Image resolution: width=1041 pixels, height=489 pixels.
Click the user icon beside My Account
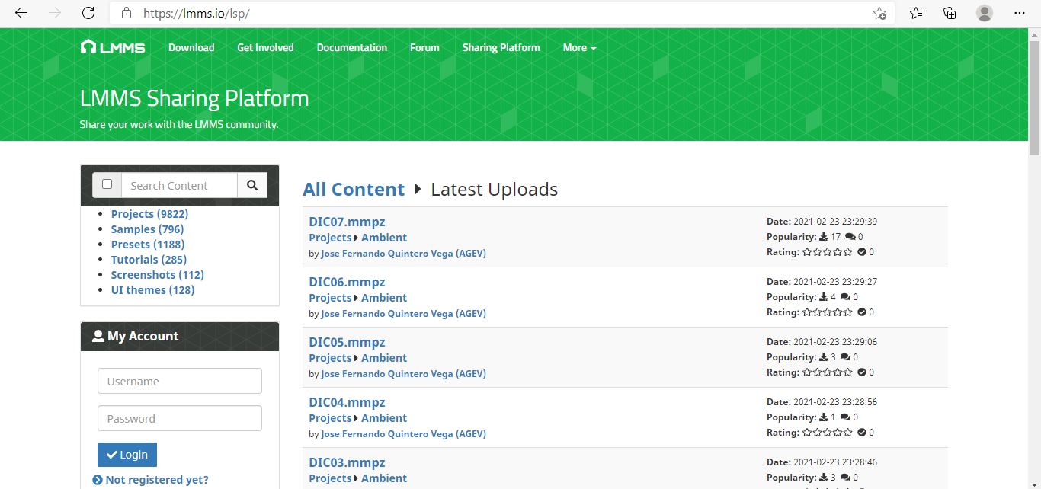point(98,336)
